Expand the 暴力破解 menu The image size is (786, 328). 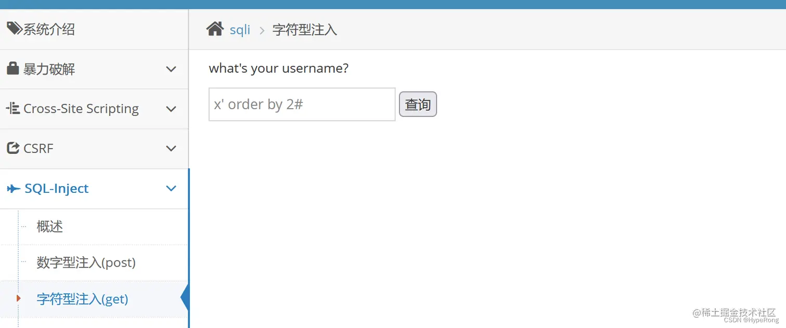[172, 69]
